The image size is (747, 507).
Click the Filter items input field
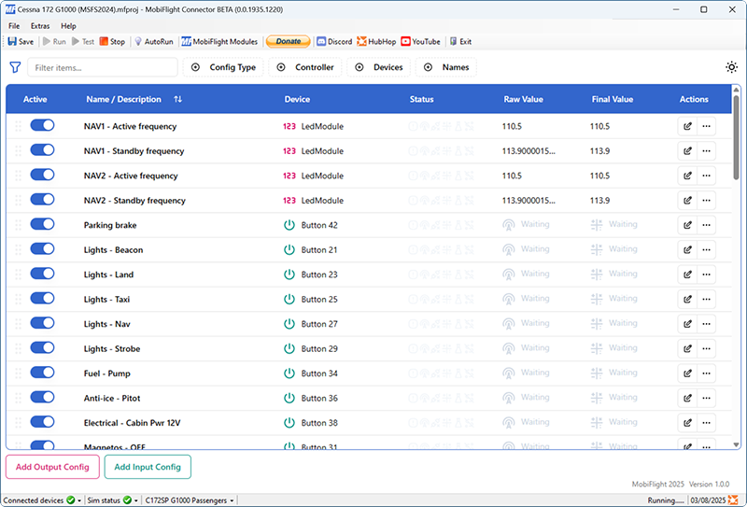click(103, 67)
